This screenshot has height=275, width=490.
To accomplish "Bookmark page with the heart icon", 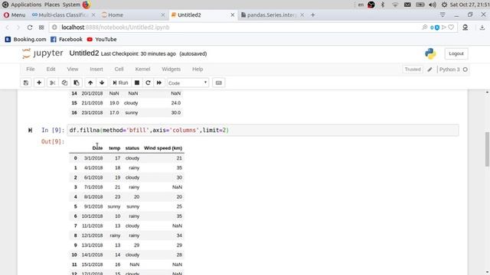I will point(451,27).
